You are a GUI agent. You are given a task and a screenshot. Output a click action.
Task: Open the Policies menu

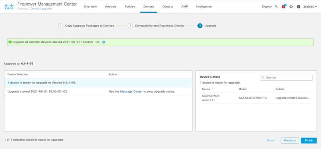click(130, 6)
